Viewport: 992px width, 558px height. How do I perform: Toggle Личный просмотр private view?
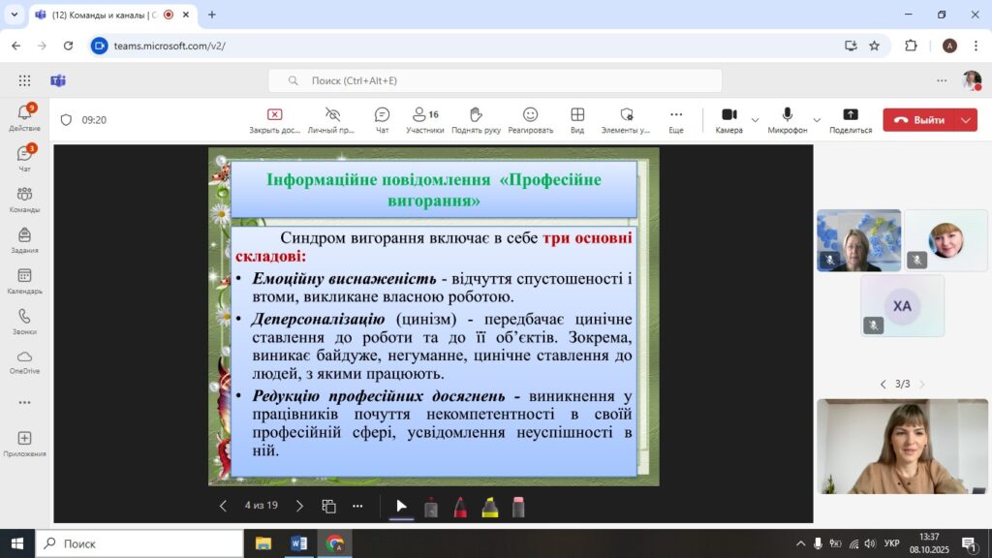point(332,119)
